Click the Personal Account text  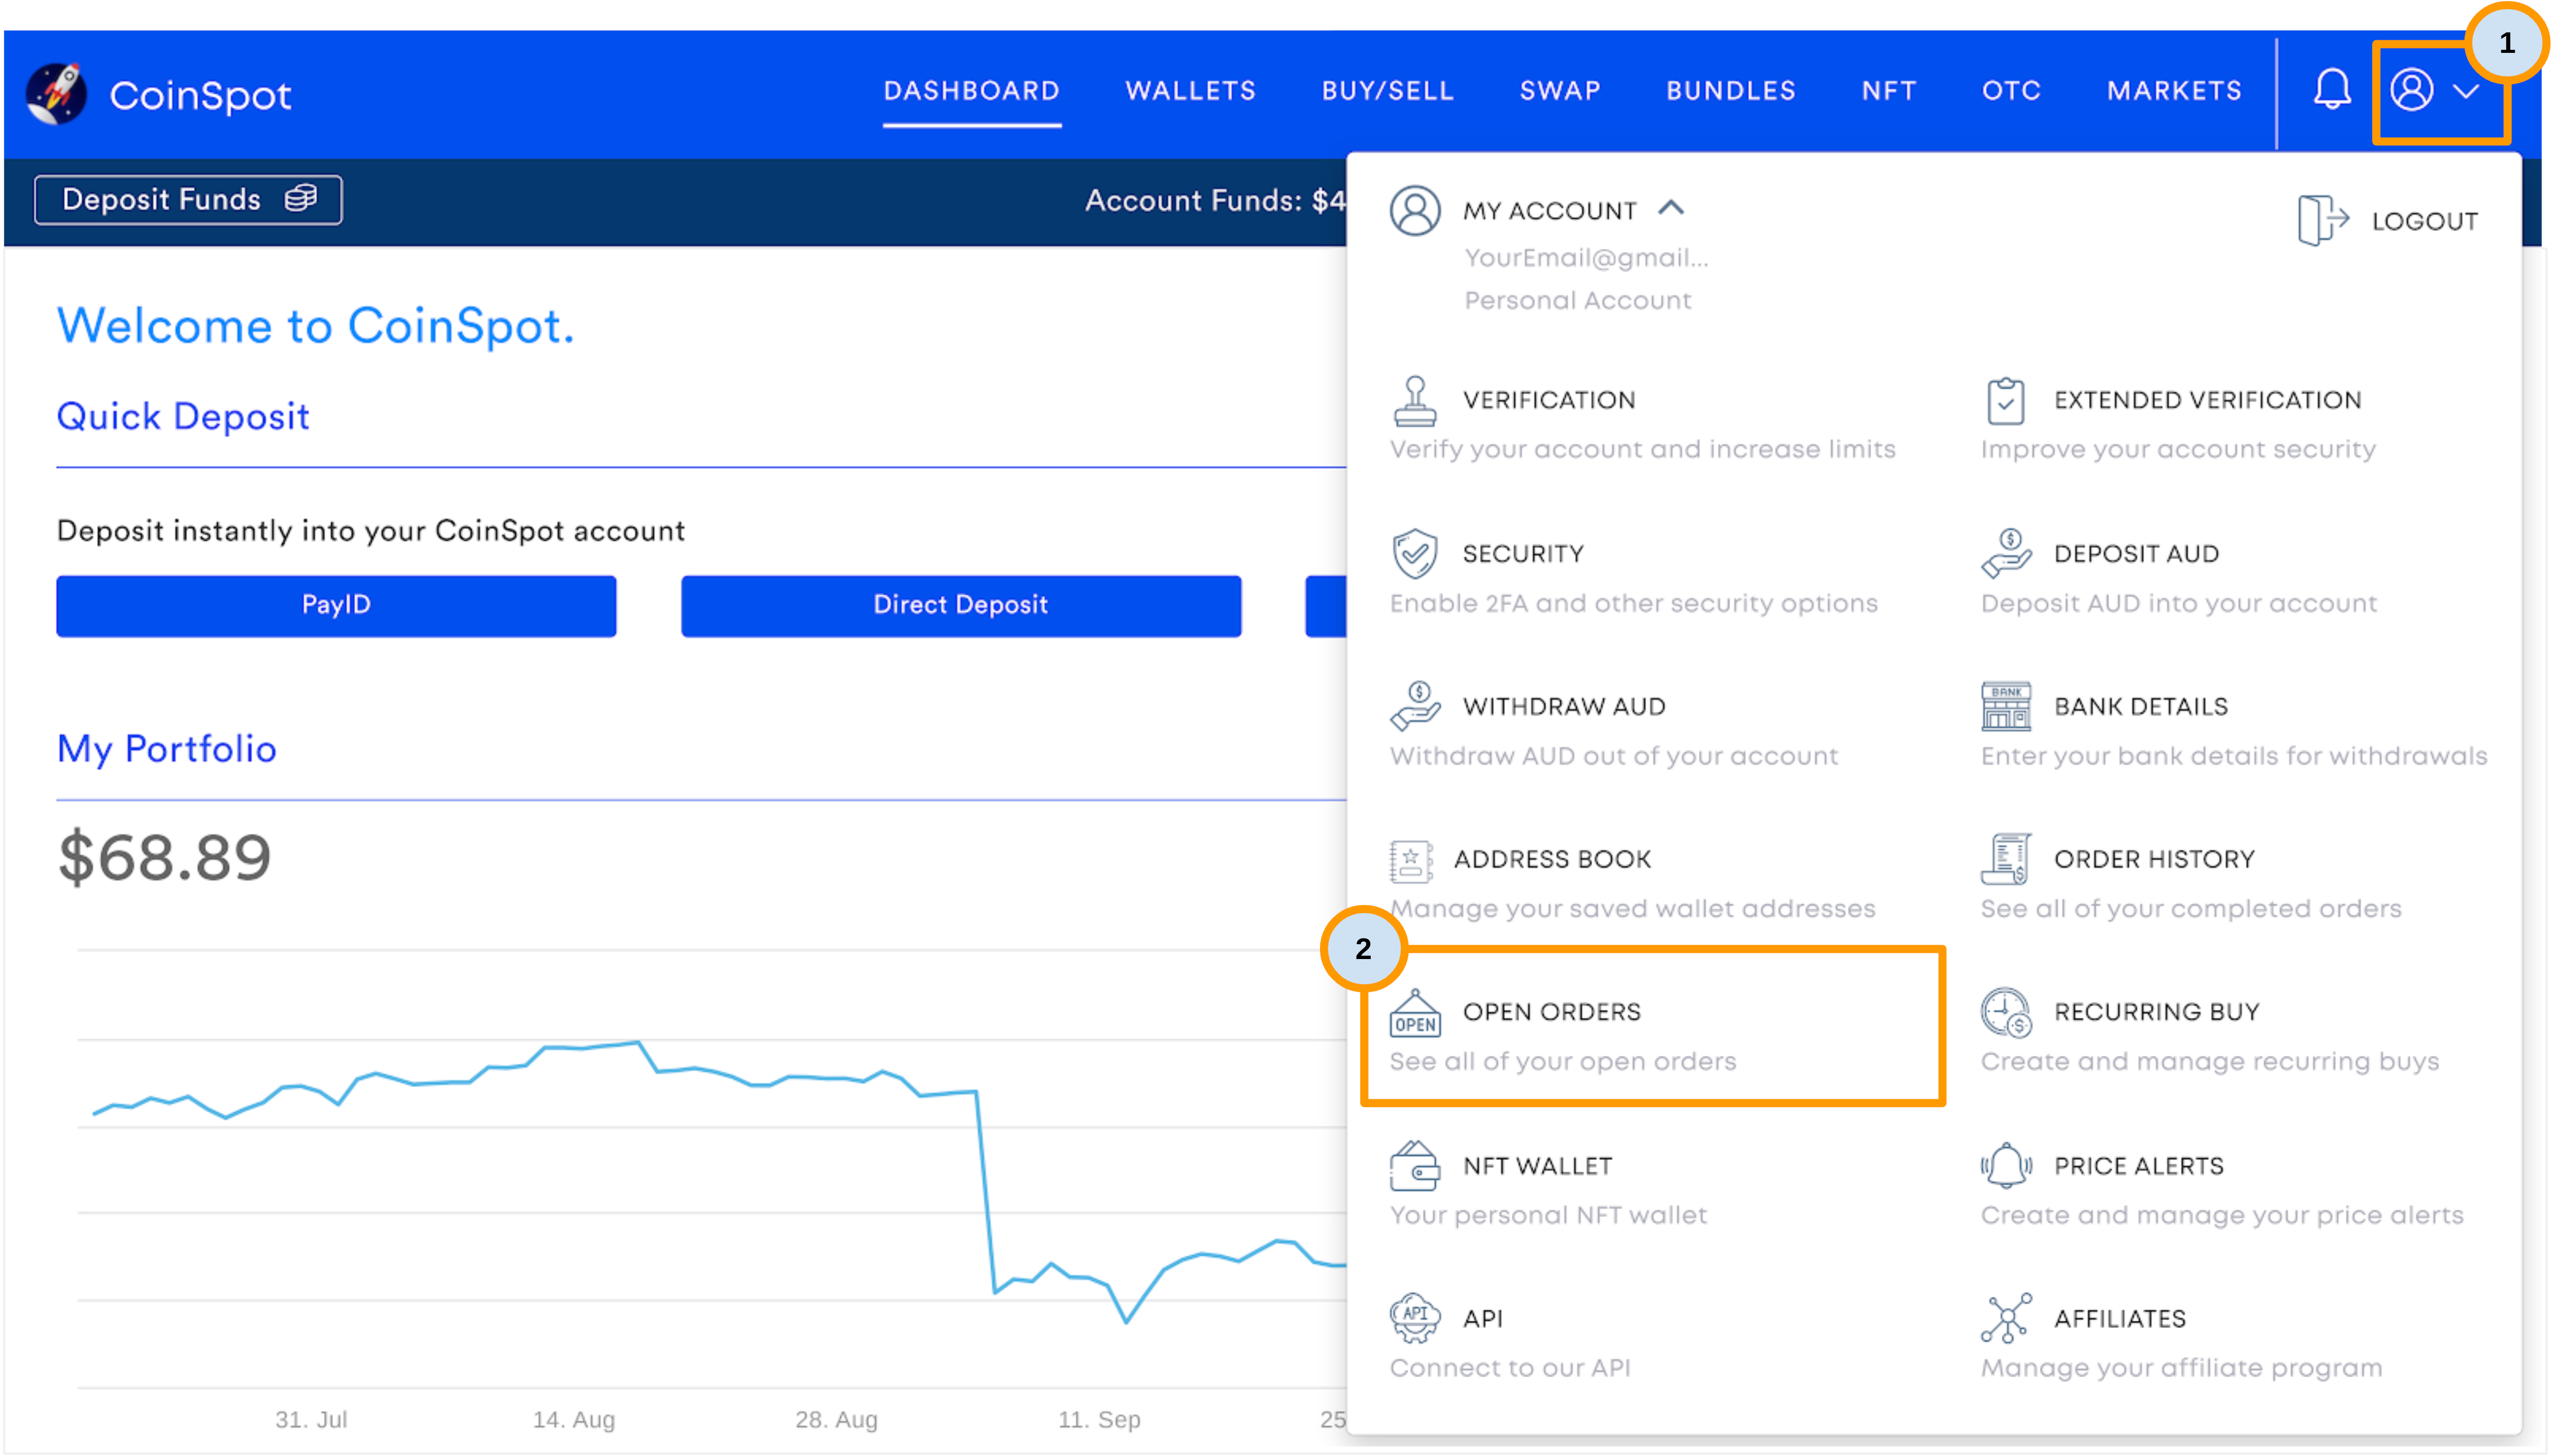(1578, 300)
